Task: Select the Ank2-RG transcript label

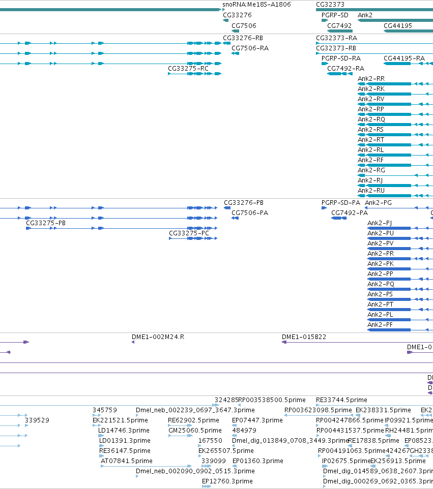Action: point(371,170)
